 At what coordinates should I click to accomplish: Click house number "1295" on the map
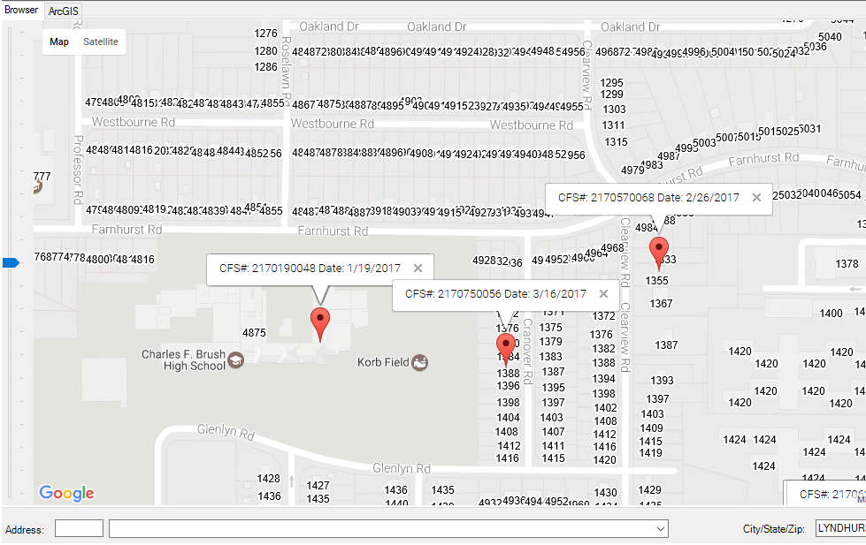[x=611, y=83]
